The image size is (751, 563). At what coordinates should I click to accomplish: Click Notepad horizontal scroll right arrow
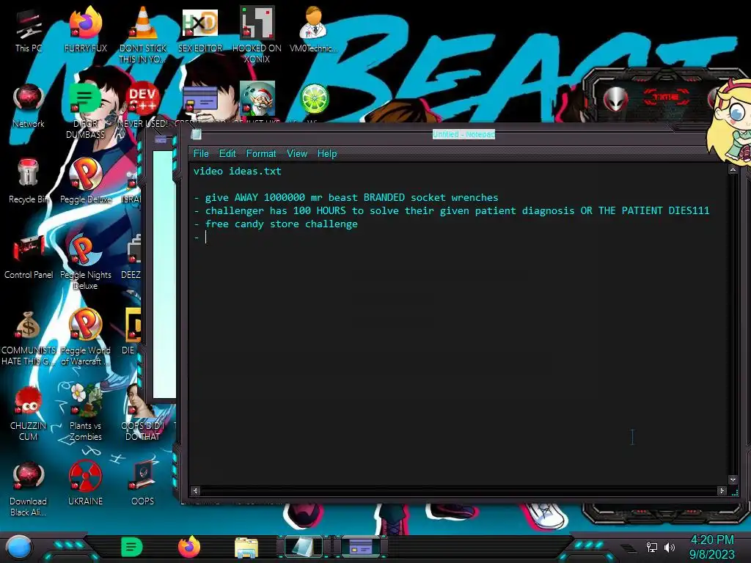pyautogui.click(x=722, y=490)
